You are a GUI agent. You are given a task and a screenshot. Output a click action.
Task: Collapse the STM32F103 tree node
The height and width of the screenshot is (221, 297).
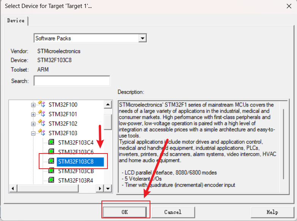33,133
